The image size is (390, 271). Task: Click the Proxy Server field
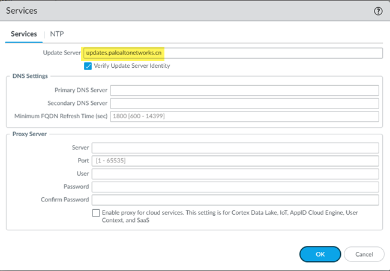click(x=235, y=148)
